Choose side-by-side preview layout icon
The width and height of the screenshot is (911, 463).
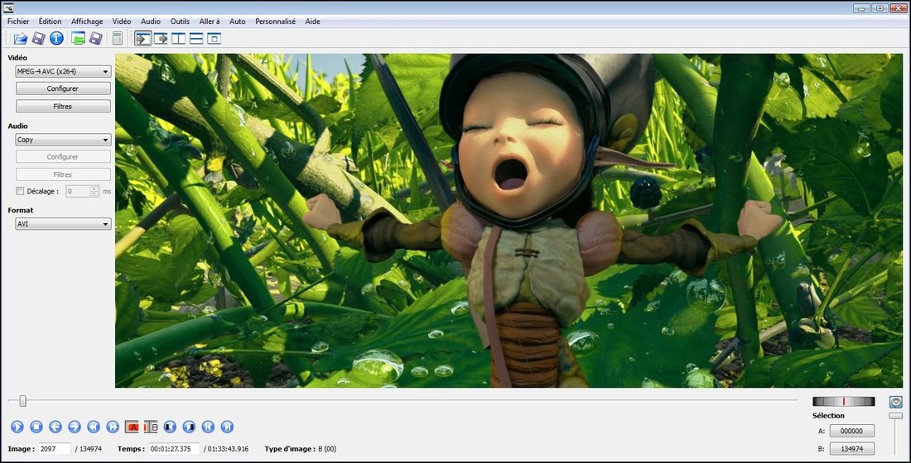point(178,38)
